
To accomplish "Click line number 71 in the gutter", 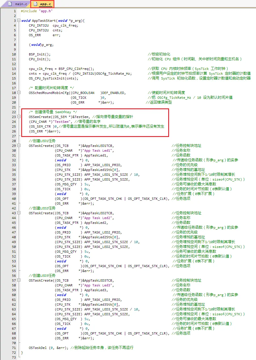I will tap(14, 348).
